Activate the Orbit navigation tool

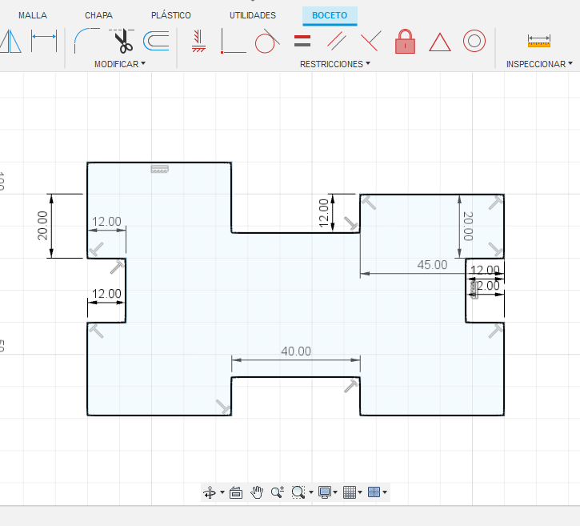210,492
